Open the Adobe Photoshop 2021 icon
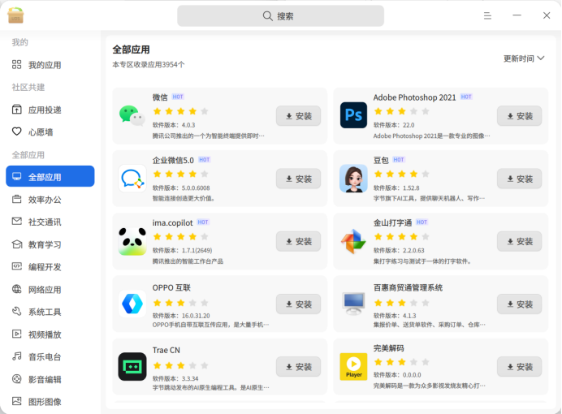The image size is (562, 414). pos(353,116)
